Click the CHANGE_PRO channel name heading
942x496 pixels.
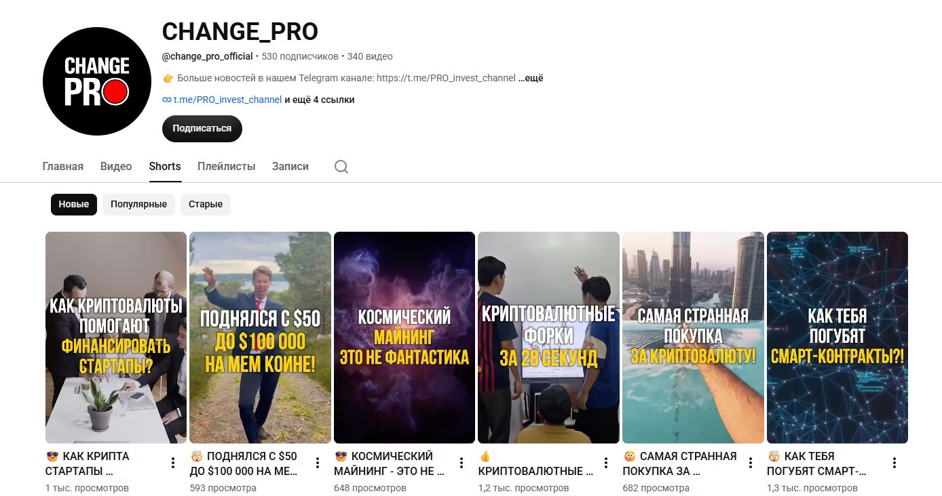point(240,32)
